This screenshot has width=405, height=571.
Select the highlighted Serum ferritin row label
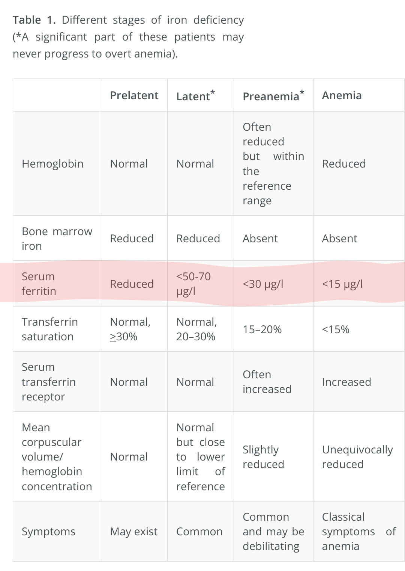pyautogui.click(x=39, y=284)
